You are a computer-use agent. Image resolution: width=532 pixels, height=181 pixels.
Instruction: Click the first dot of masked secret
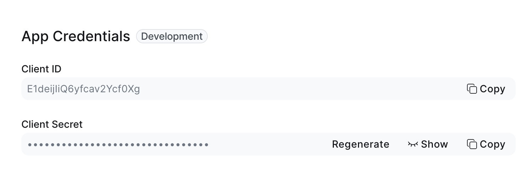[30, 144]
